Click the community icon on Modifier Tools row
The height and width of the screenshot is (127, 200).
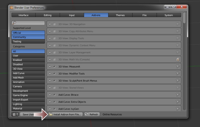pos(177,73)
